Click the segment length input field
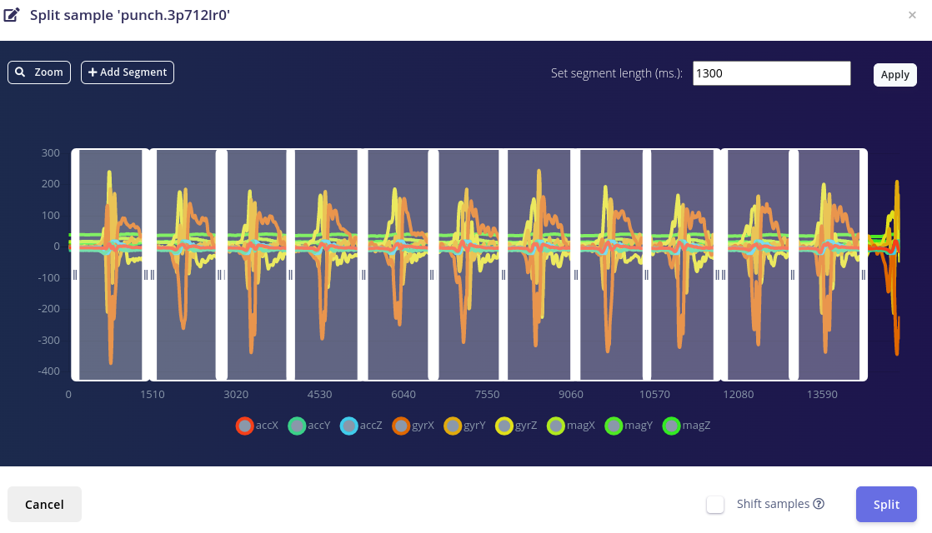This screenshot has width=932, height=533. click(x=771, y=73)
